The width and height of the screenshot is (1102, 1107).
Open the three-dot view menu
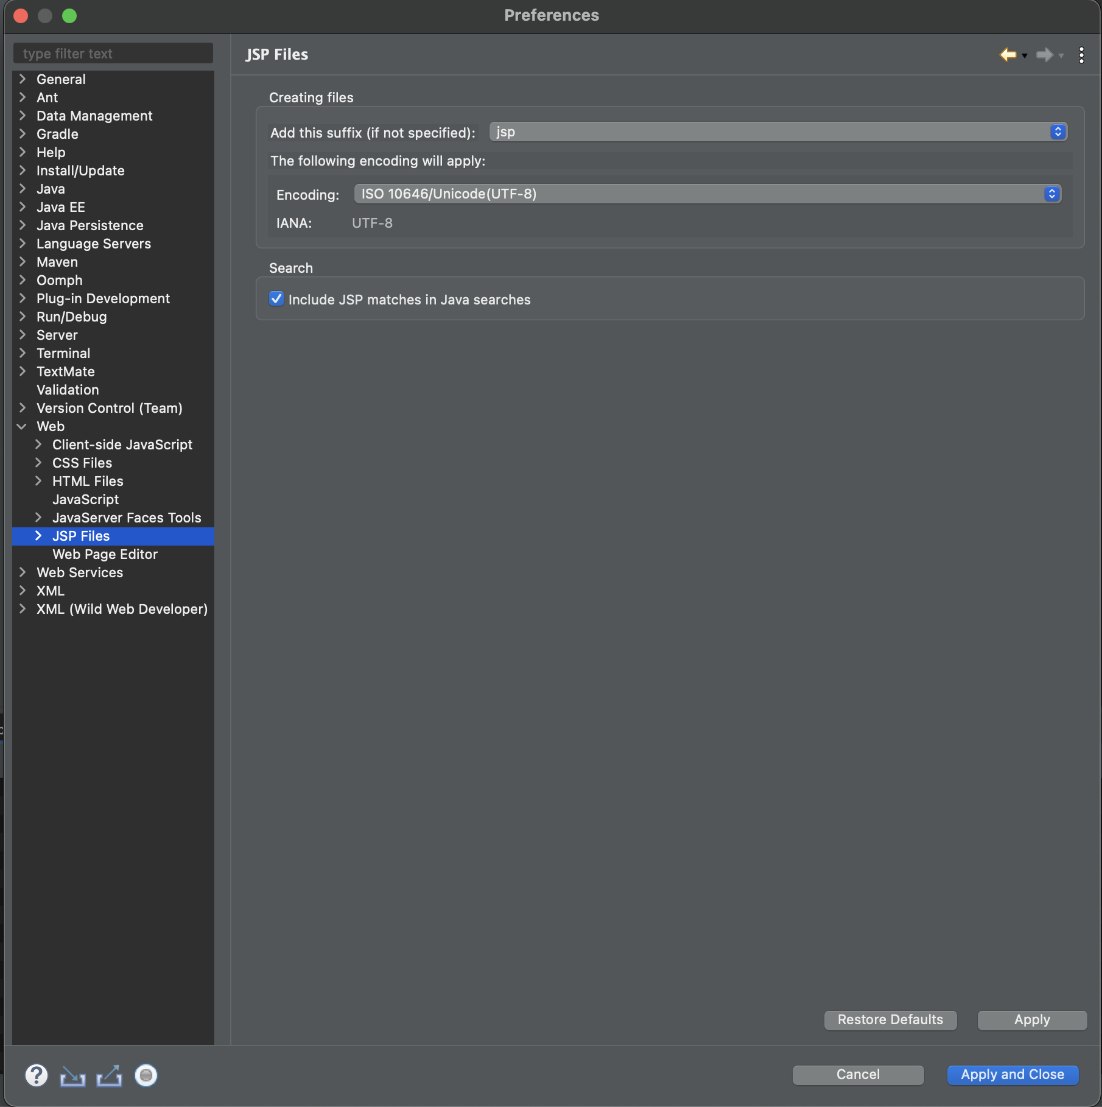[x=1081, y=55]
